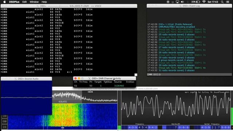Click the screen recording status icon
Viewport: 233px width, 131px height.
(168, 2)
